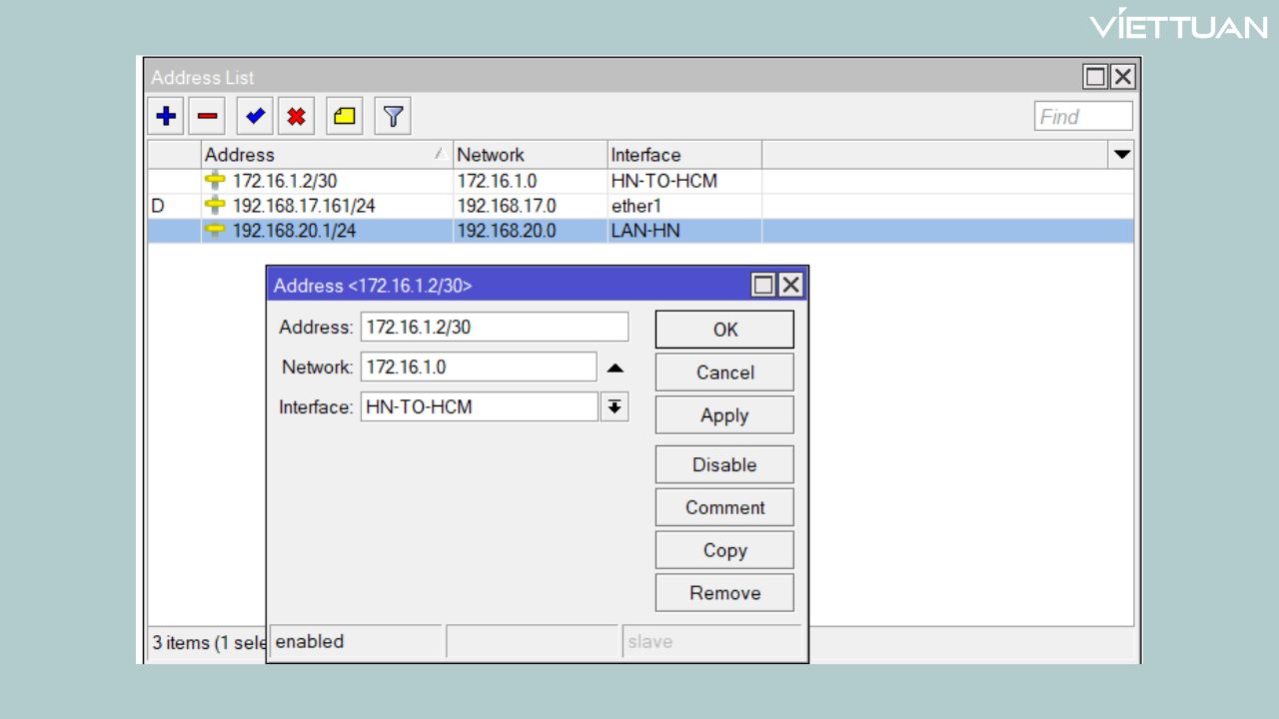The image size is (1279, 719).
Task: Click the up arrow beside the Network field
Action: pos(616,366)
